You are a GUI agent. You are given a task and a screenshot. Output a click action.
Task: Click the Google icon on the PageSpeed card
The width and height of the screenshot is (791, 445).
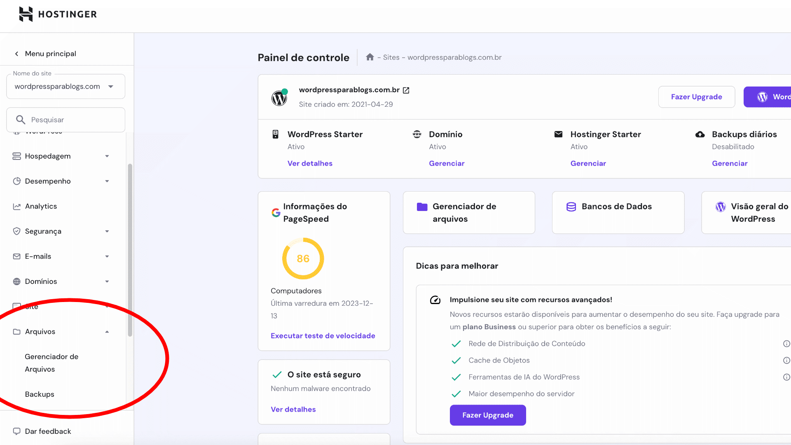point(276,213)
